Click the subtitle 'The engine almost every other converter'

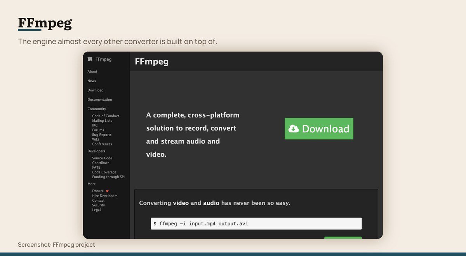117,42
